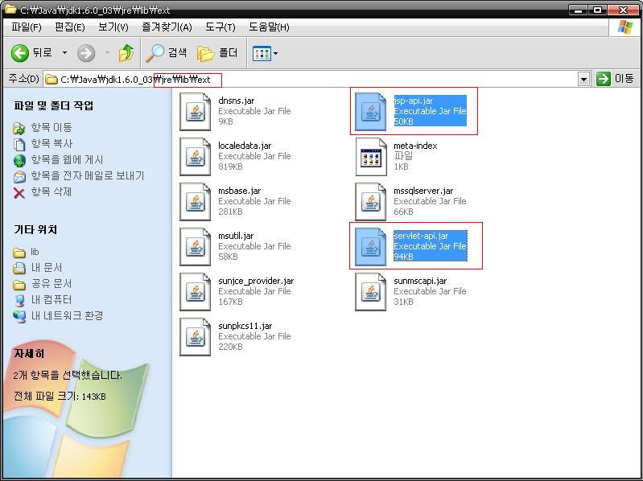The height and width of the screenshot is (481, 643).
Task: Click the Forward arrow icon
Action: [86, 53]
